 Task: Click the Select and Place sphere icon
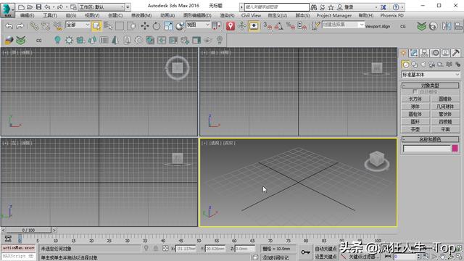coord(179,26)
